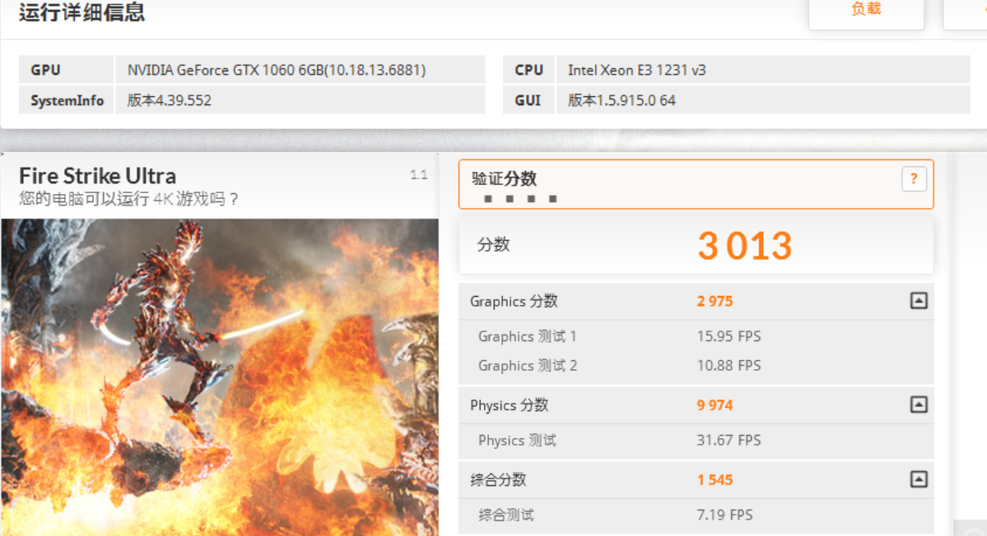This screenshot has width=987, height=536.
Task: Click the Graphics 分数 header label
Action: (x=514, y=302)
